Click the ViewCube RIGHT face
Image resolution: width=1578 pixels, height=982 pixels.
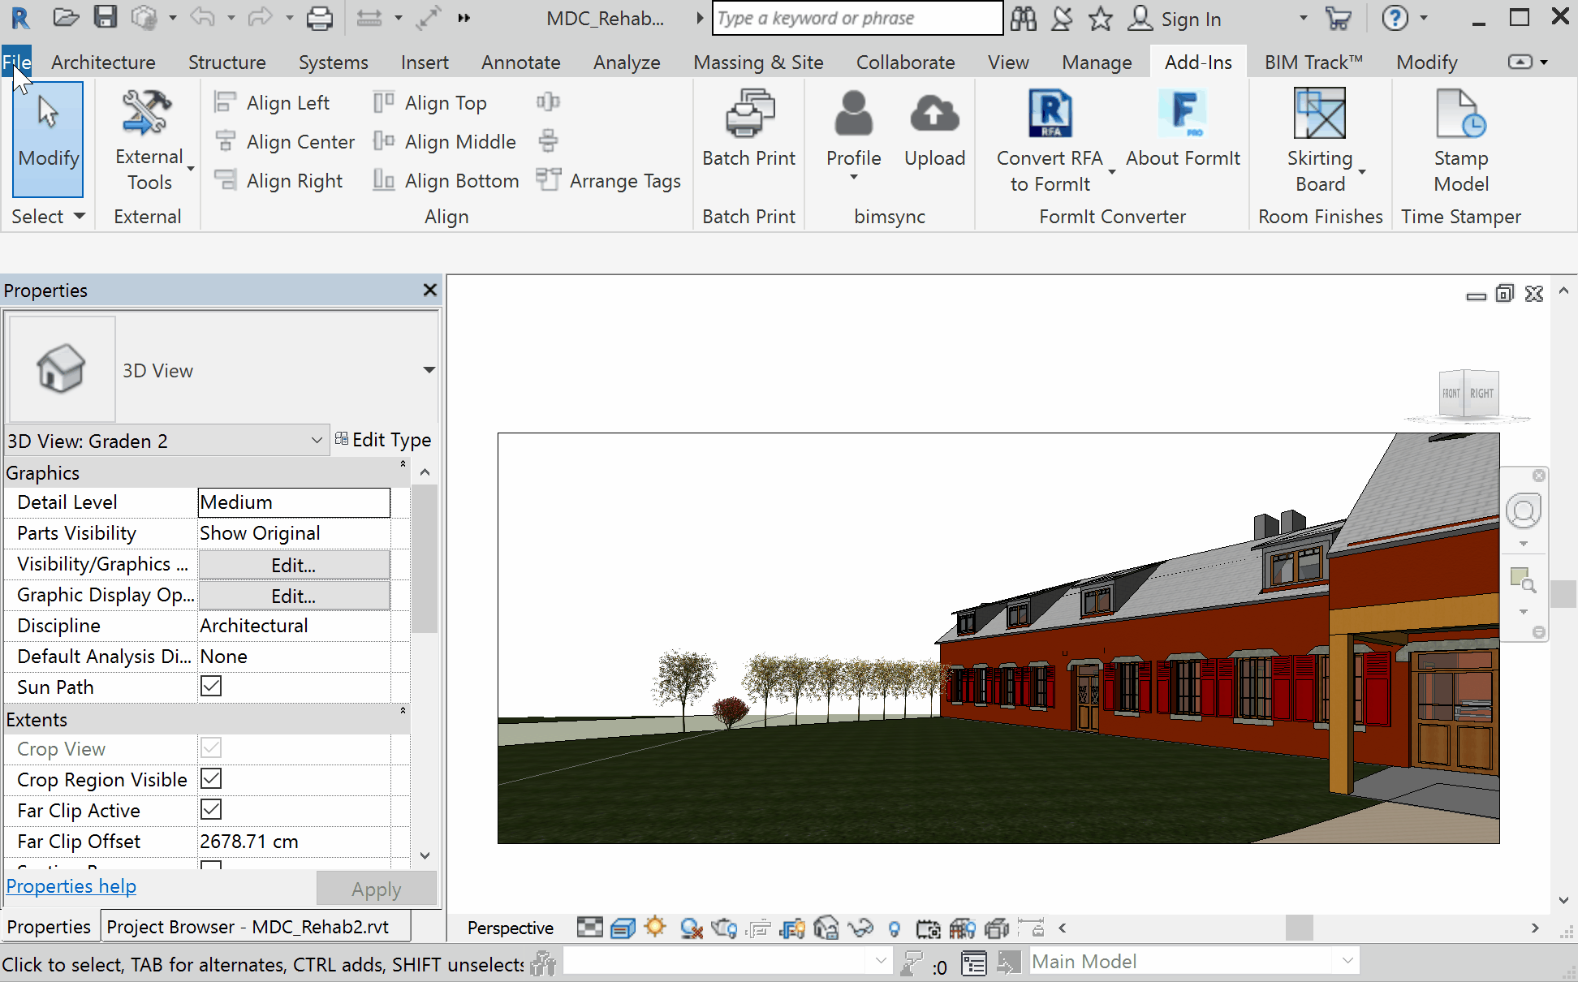1481,394
